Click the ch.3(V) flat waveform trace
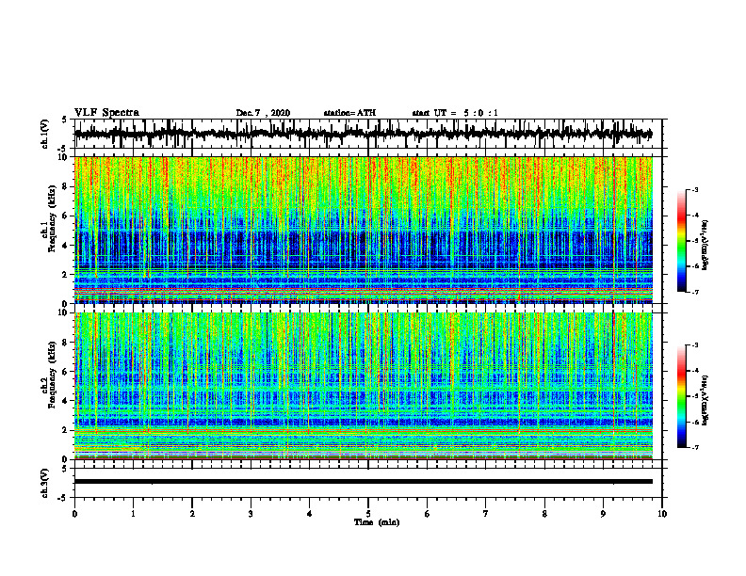 coord(364,482)
